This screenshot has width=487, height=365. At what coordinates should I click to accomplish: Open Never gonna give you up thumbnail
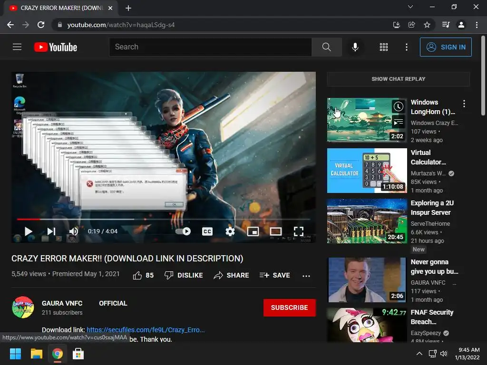[367, 279]
